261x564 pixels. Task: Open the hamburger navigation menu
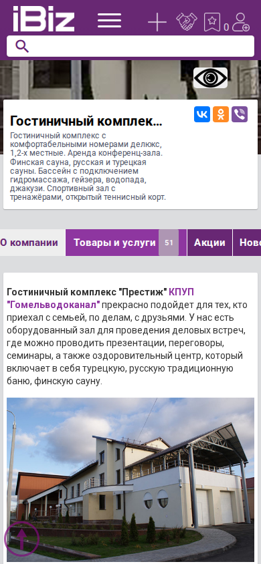[x=110, y=20]
